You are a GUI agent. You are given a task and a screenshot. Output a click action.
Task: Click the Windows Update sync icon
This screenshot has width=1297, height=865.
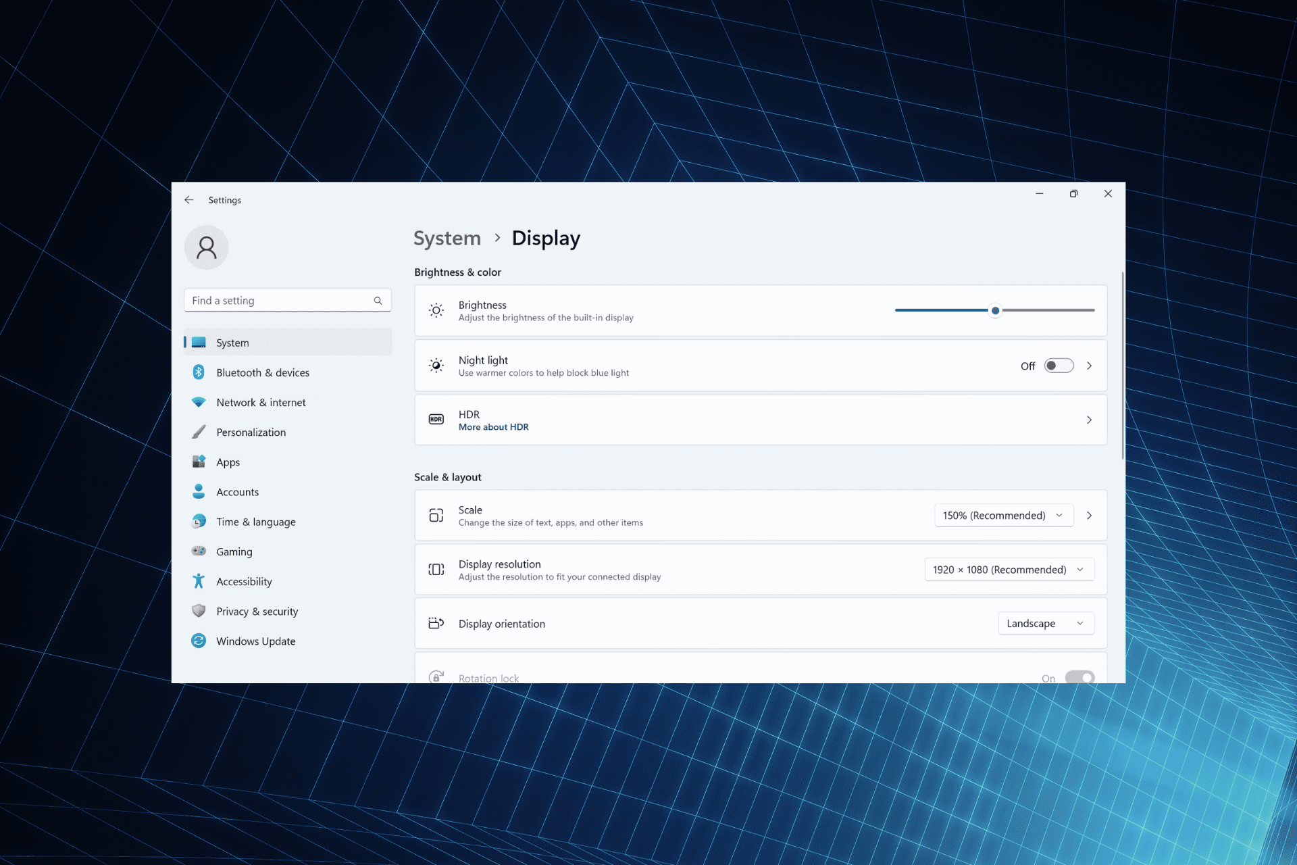199,641
